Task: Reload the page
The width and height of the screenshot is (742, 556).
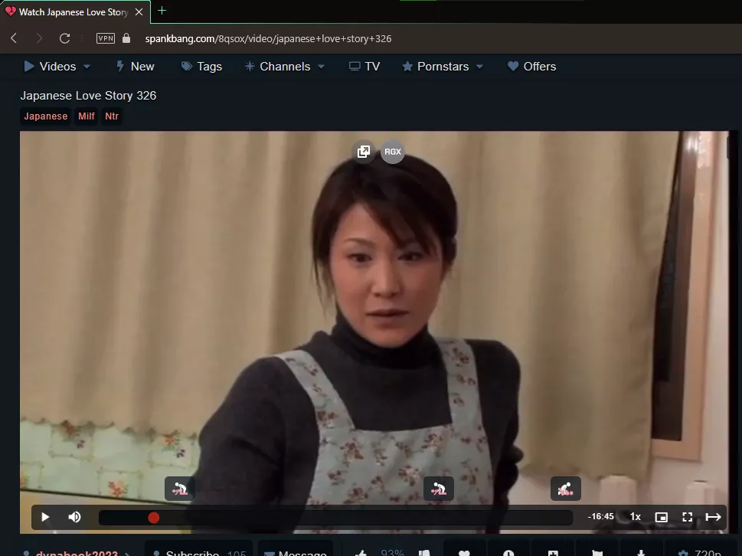Action: pyautogui.click(x=65, y=38)
